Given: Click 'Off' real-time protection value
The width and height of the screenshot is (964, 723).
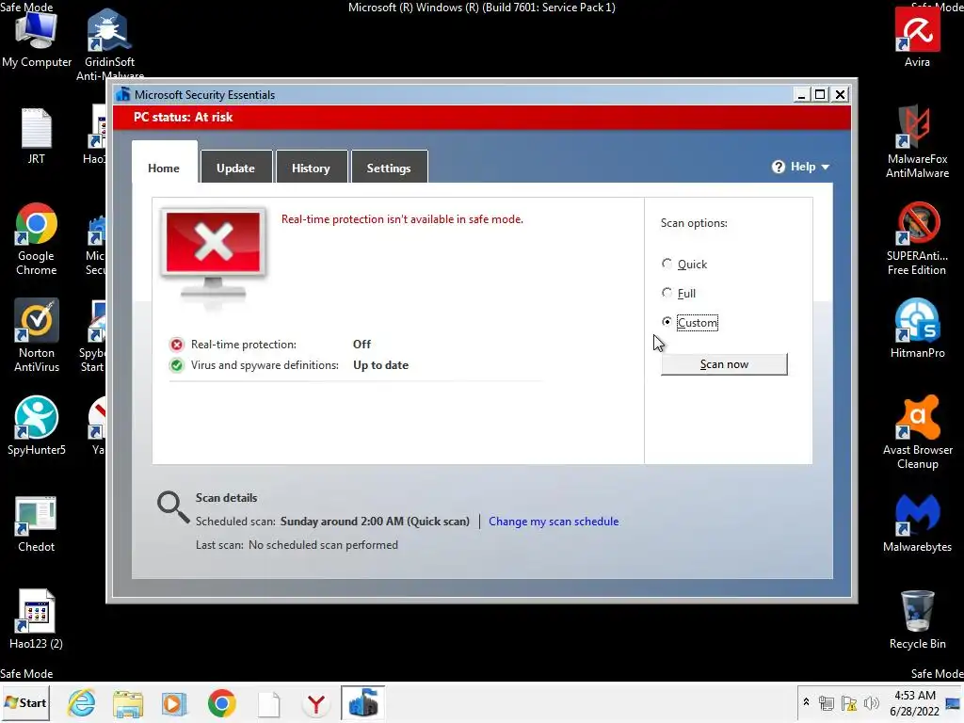Looking at the screenshot, I should pos(361,345).
